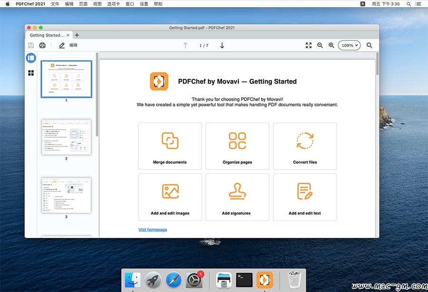This screenshot has width=428, height=292.
Task: Open the 文件 menu
Action: (55, 4)
